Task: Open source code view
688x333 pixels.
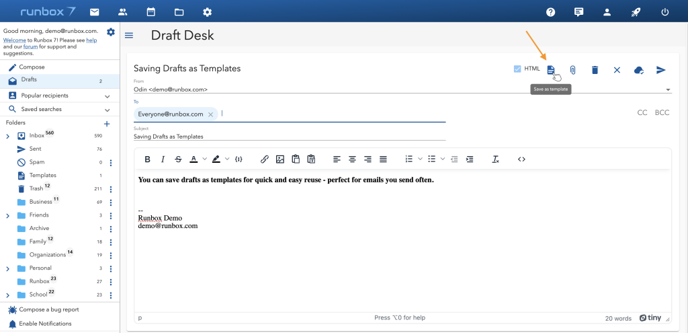Action: pyautogui.click(x=521, y=159)
